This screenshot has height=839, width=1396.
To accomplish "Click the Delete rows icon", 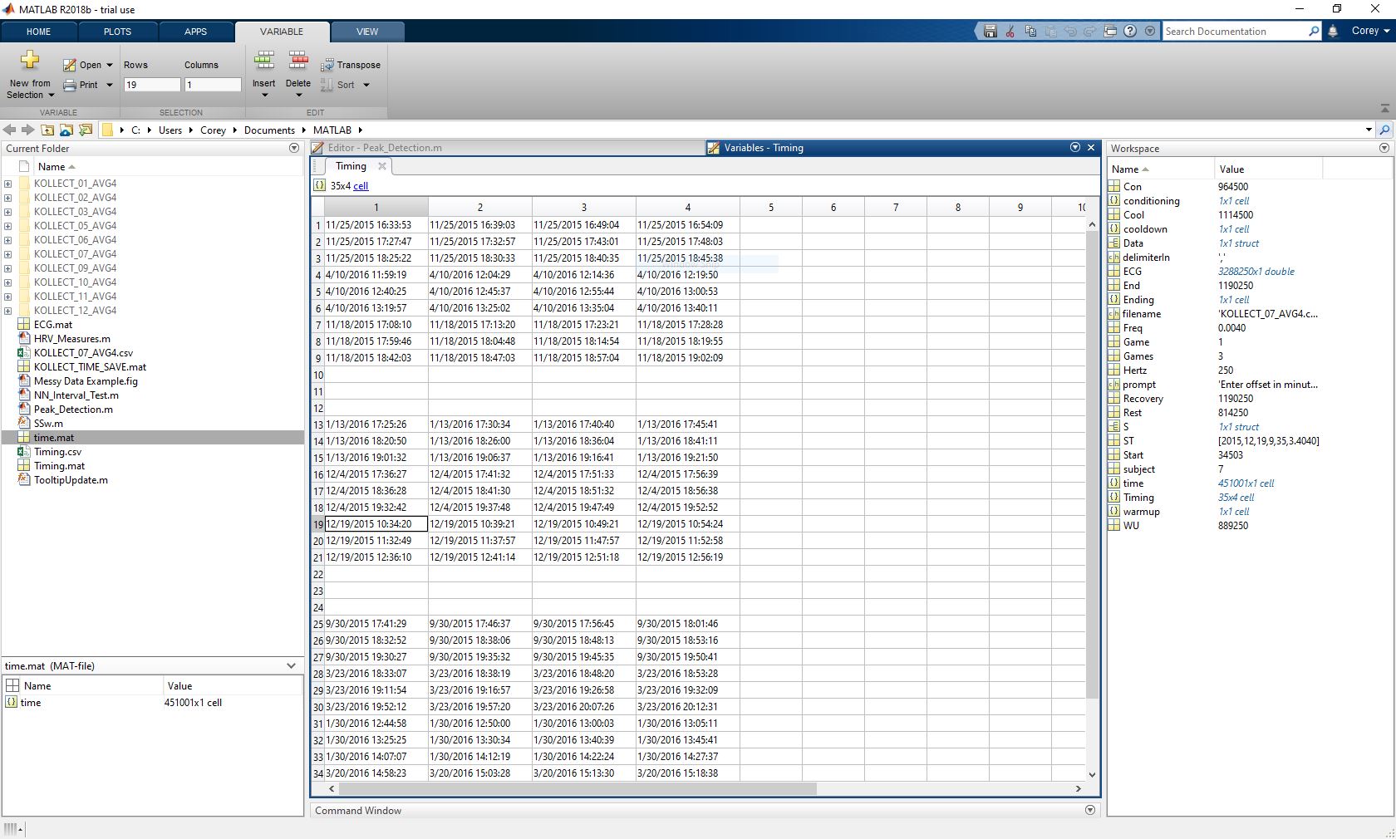I will click(298, 62).
